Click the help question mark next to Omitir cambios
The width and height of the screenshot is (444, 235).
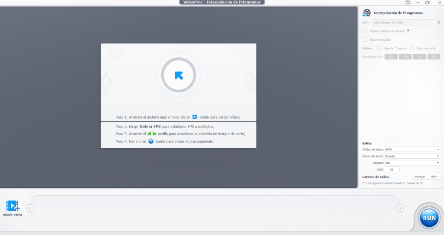coord(408,31)
